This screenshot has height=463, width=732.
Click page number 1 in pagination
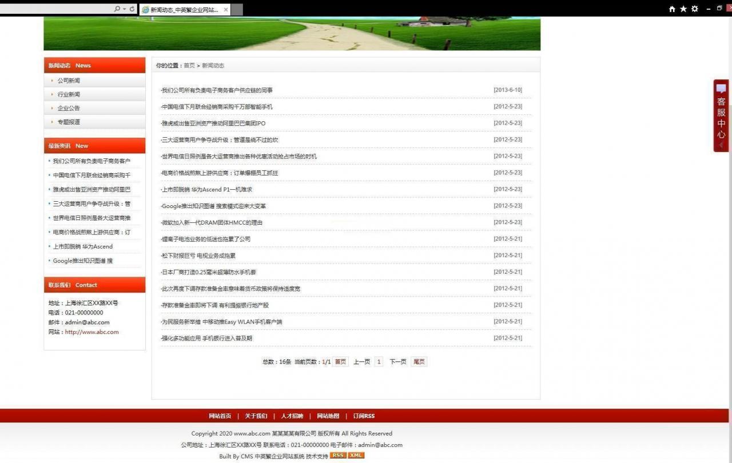pyautogui.click(x=379, y=362)
